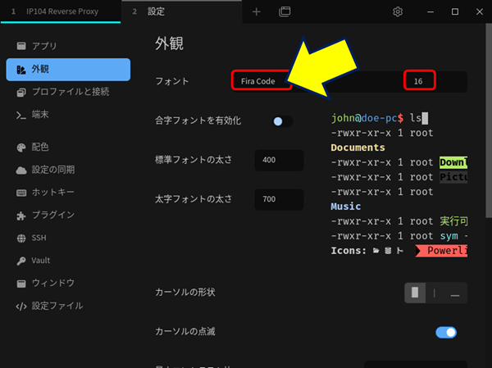Select the underline cursor shape
Image resolution: width=492 pixels, height=368 pixels.
[x=455, y=293]
